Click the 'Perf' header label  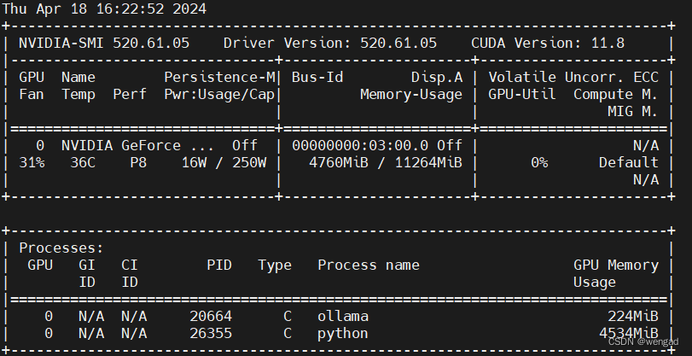click(x=130, y=95)
